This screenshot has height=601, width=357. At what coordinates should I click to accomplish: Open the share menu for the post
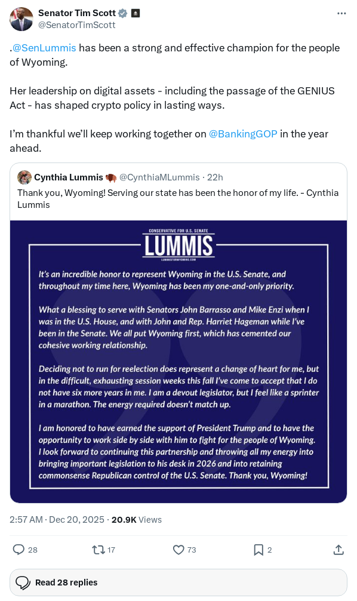pyautogui.click(x=338, y=549)
